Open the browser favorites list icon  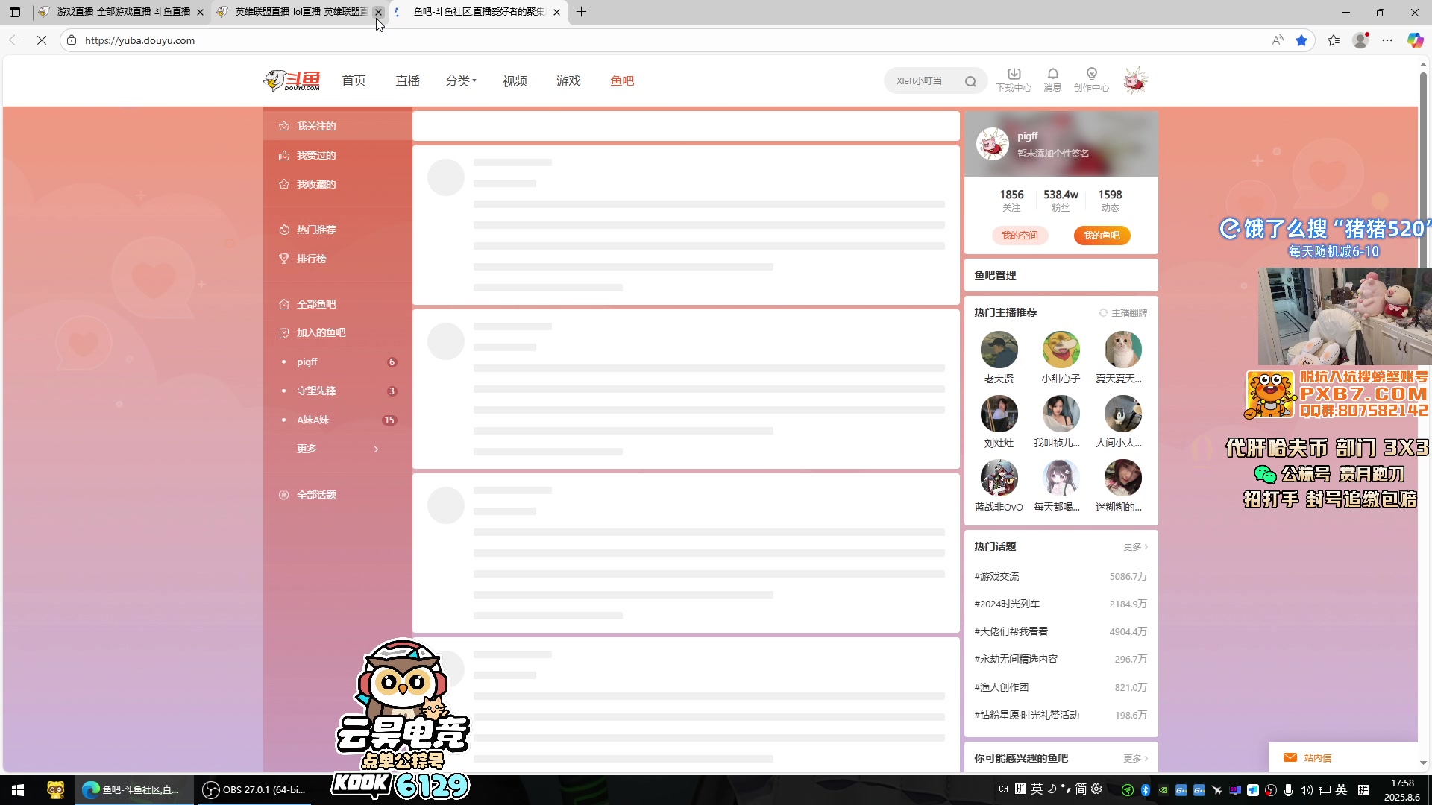[x=1334, y=40]
